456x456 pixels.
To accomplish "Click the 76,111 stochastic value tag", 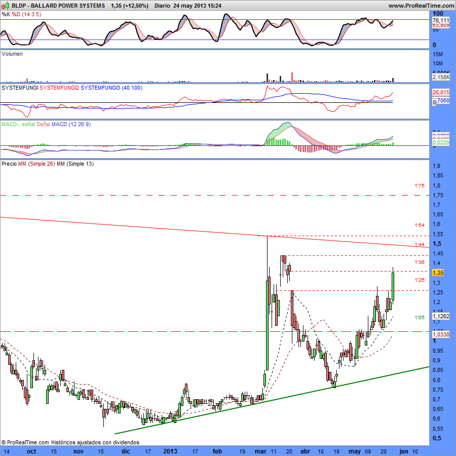I will tap(441, 20).
